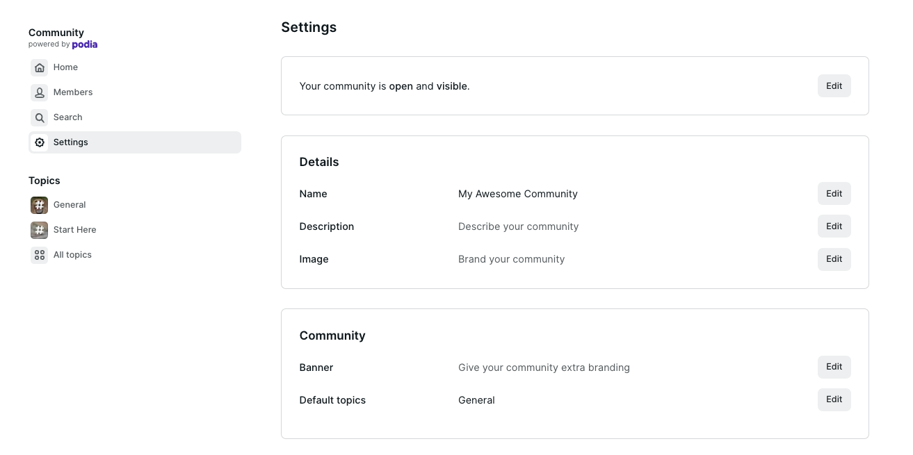Image resolution: width=913 pixels, height=455 pixels.
Task: Edit the community Image
Action: click(834, 259)
